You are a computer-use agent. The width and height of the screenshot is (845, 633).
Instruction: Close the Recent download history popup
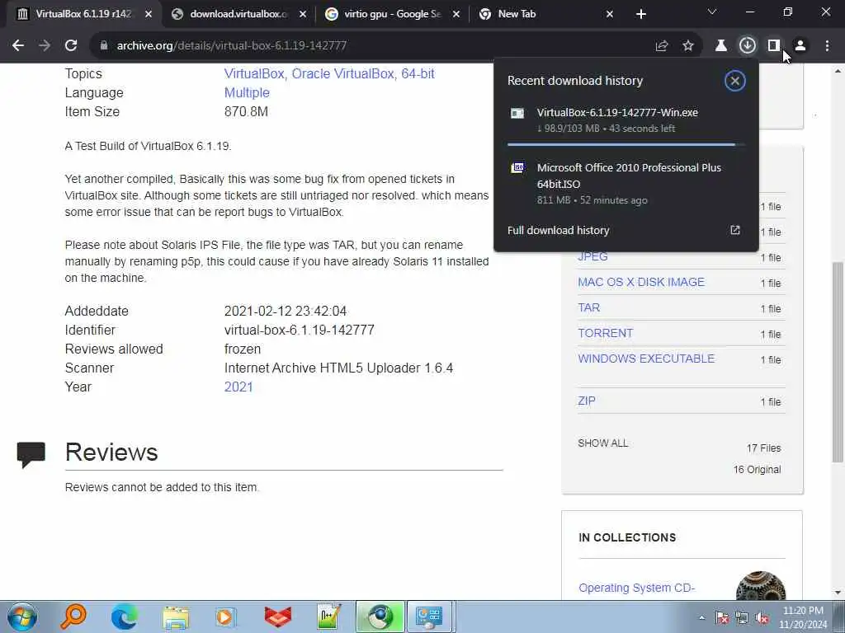click(x=734, y=81)
